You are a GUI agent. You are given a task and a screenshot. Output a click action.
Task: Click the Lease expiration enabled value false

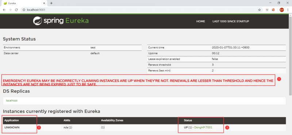pyautogui.click(x=215, y=59)
